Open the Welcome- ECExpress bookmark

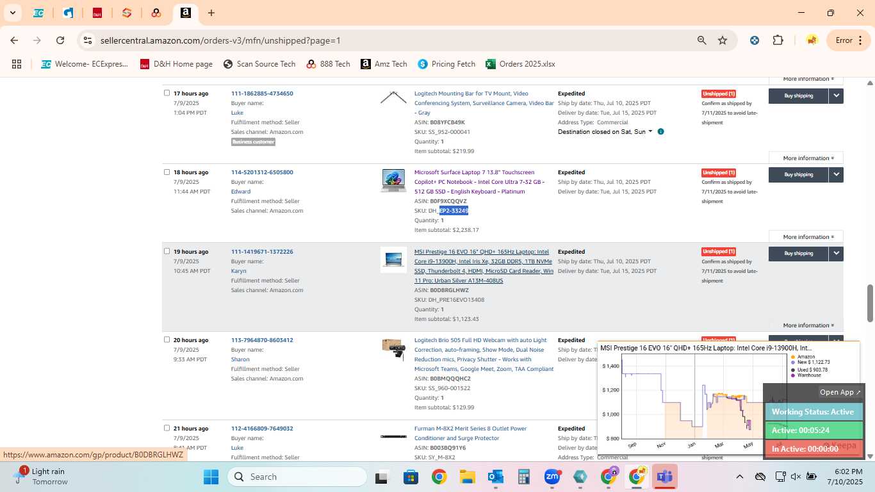[85, 64]
